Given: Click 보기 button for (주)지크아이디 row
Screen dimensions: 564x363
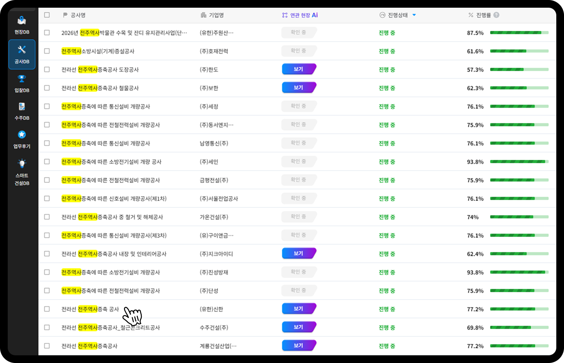Looking at the screenshot, I should coord(299,253).
